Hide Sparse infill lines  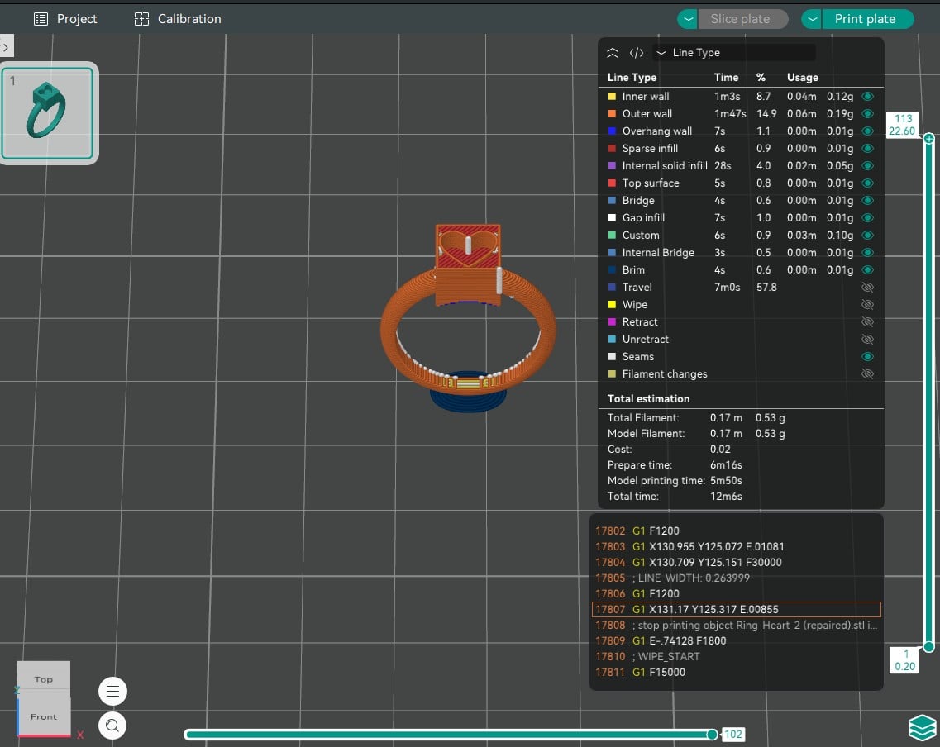[x=867, y=149]
